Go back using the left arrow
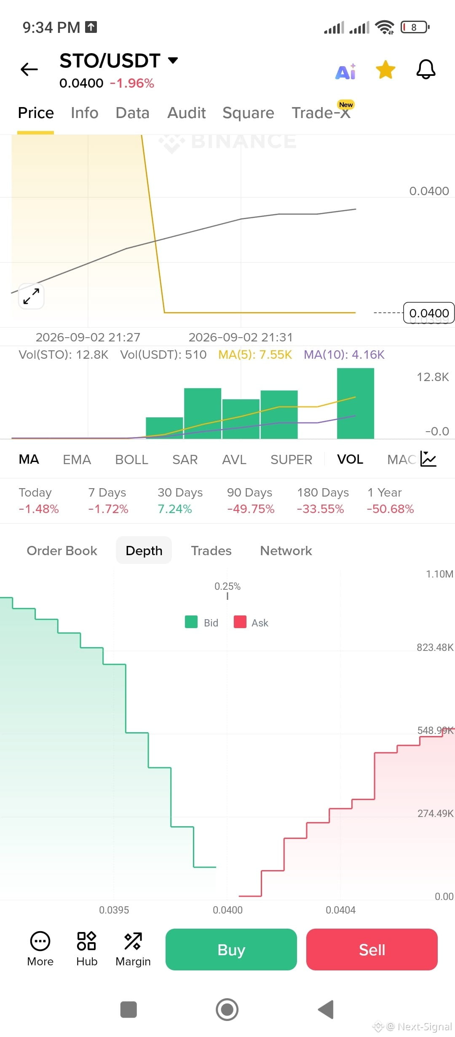This screenshot has height=1037, width=455. [29, 69]
